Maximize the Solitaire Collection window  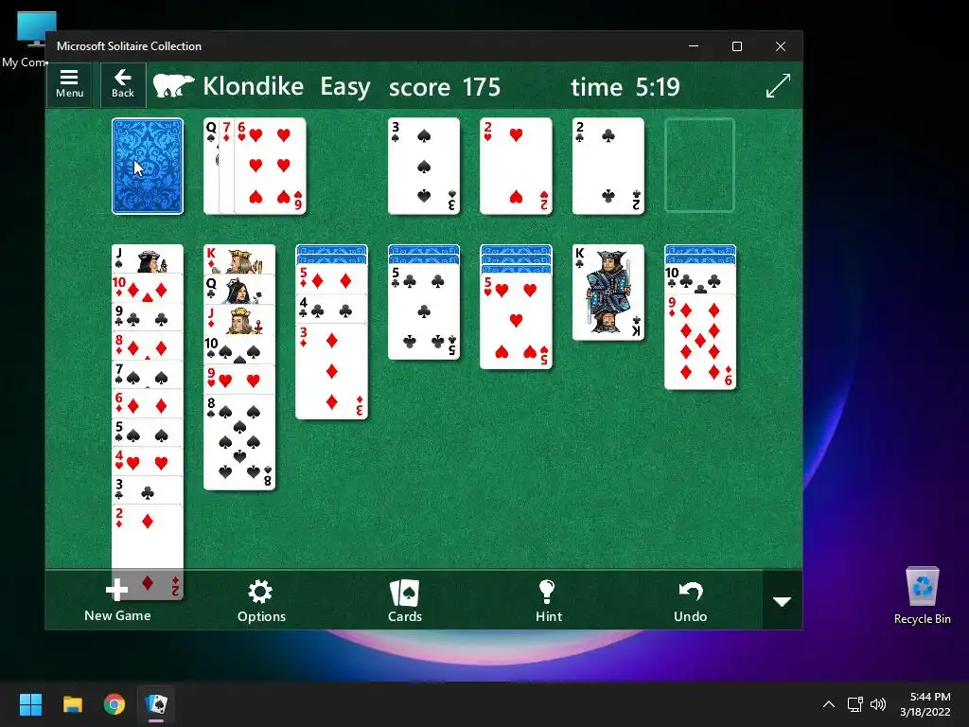(736, 46)
